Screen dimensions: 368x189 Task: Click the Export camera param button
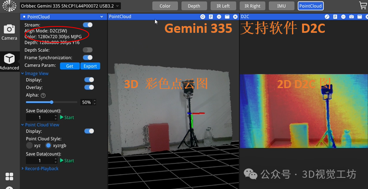(90, 66)
